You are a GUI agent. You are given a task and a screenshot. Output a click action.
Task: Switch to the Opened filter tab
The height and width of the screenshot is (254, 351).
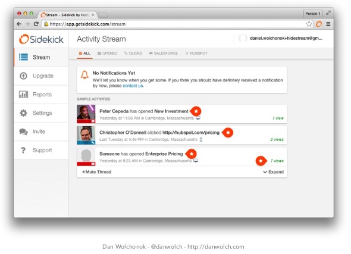[108, 54]
